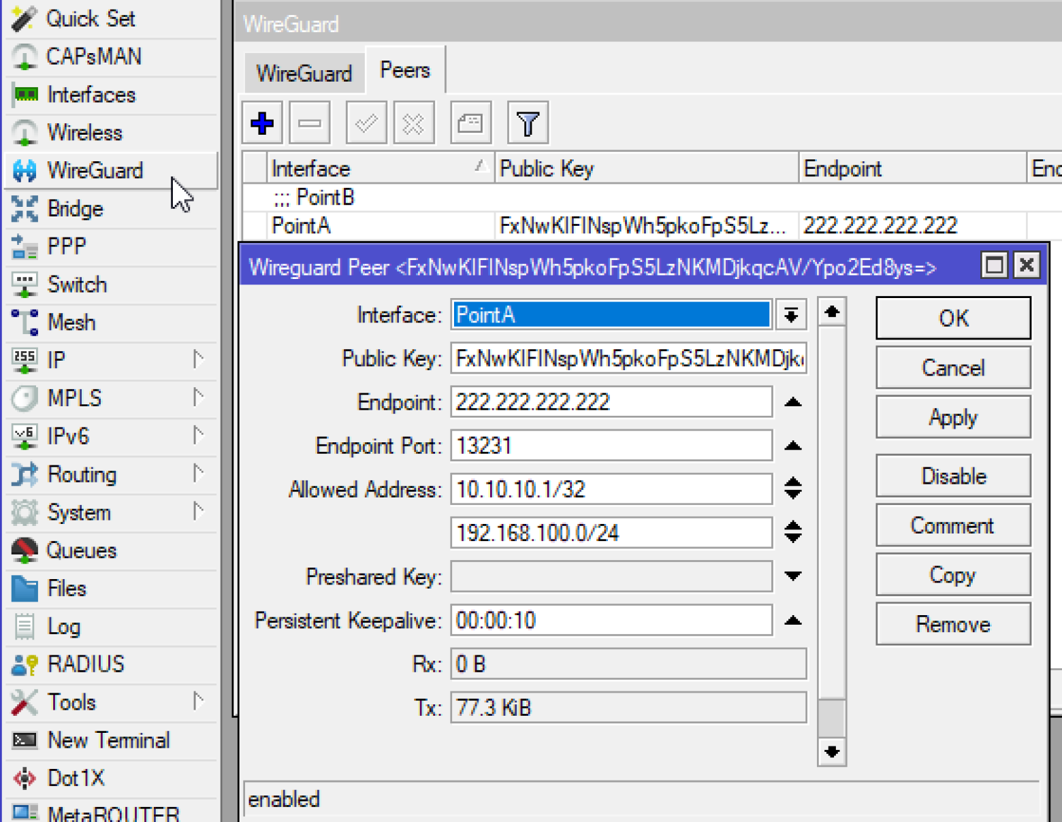The width and height of the screenshot is (1062, 822).
Task: Click the checkmark enable icon in the toolbar
Action: tap(366, 123)
